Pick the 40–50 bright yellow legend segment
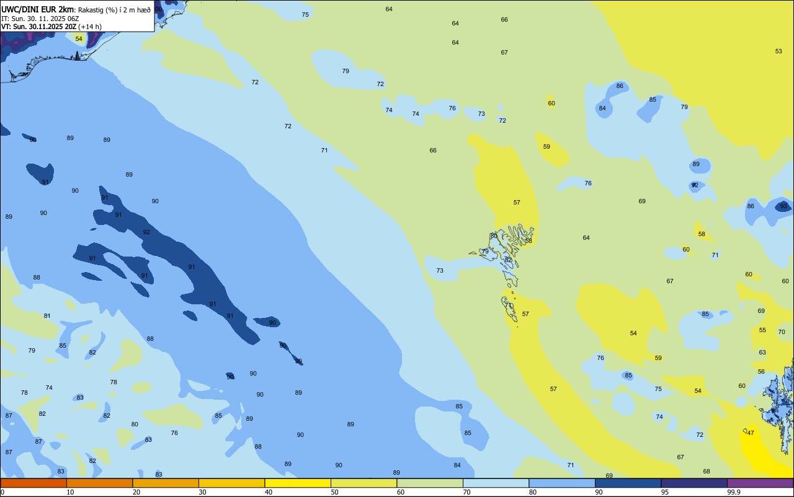This screenshot has width=794, height=497. coord(298,483)
